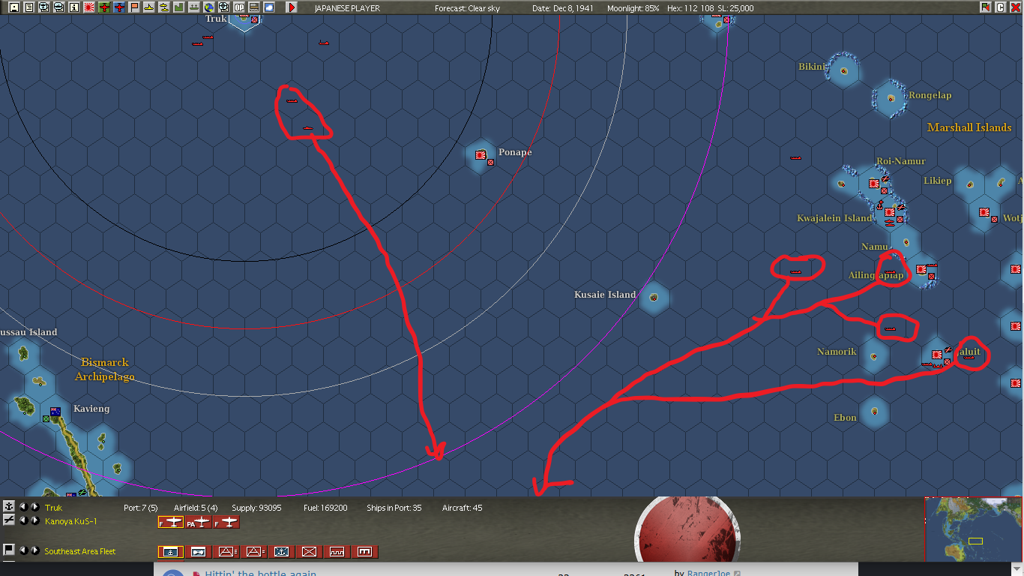Go to next air unit after Kanoya KuS-1
1024x576 pixels.
(x=35, y=520)
